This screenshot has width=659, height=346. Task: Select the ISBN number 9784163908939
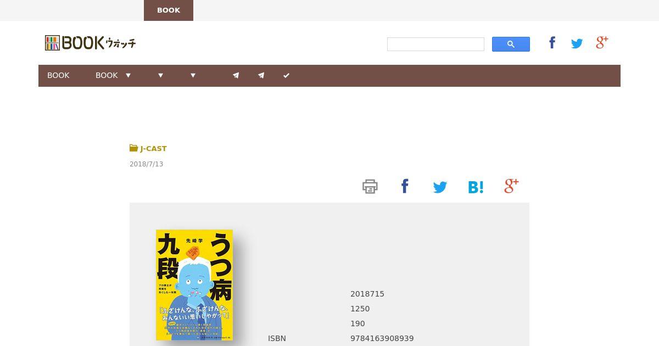382,338
